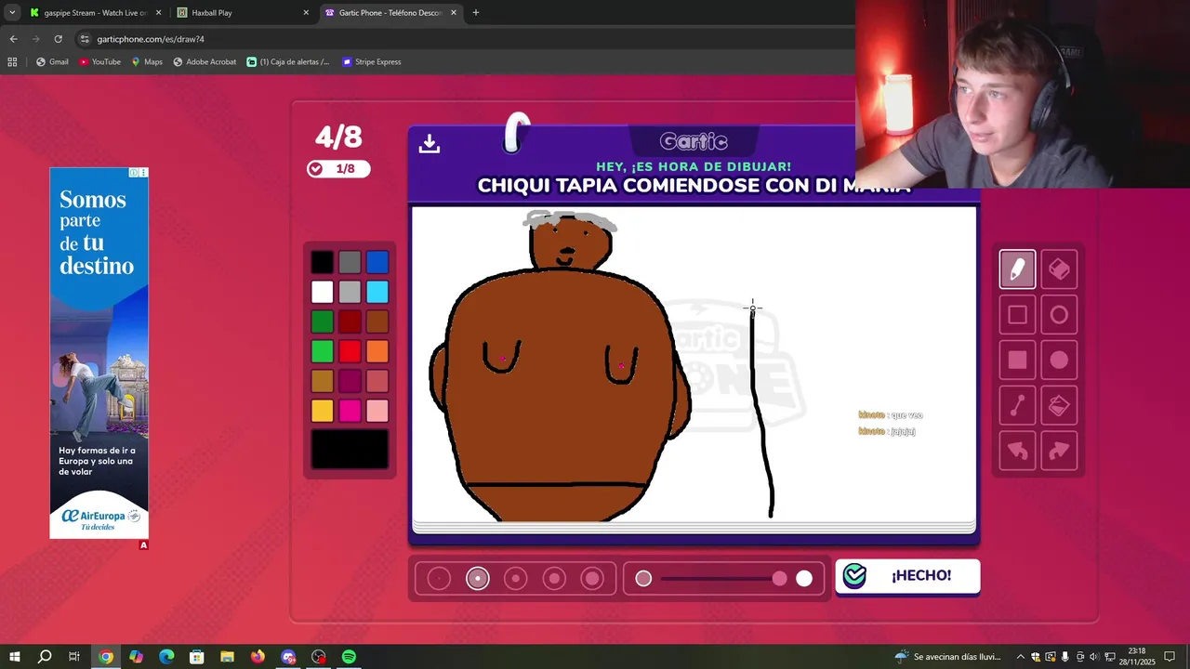Open Microsoft Store from the taskbar
1190x669 pixels.
(197, 657)
